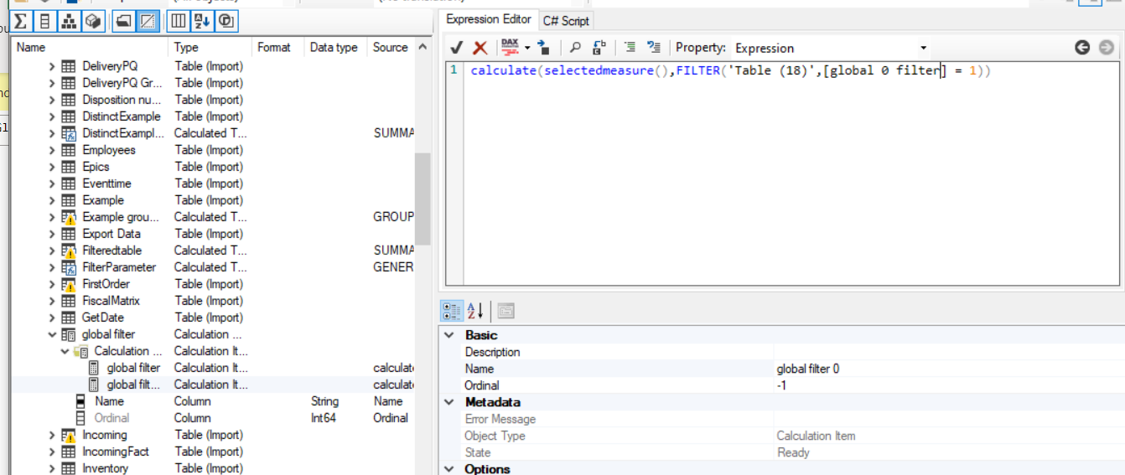The width and height of the screenshot is (1125, 475).
Task: Click the go-to-definition arrow icon
Action: tap(544, 48)
